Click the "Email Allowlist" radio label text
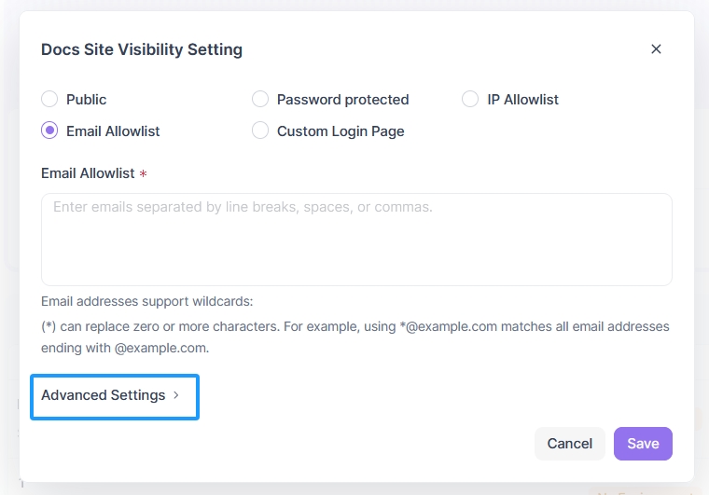The width and height of the screenshot is (709, 495). pos(113,131)
